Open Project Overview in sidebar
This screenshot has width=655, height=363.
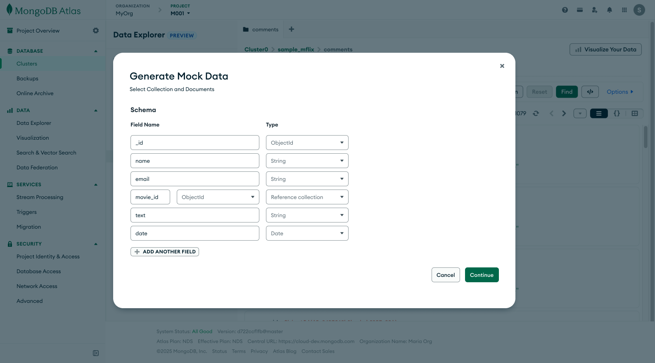click(x=38, y=30)
